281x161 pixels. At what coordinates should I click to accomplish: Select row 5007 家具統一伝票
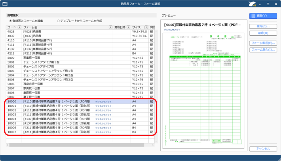pos(80,88)
